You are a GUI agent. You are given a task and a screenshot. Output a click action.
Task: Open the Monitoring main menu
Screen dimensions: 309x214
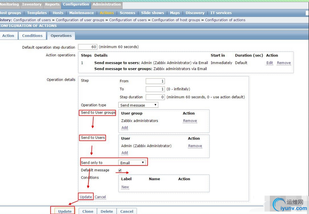coord(10,4)
